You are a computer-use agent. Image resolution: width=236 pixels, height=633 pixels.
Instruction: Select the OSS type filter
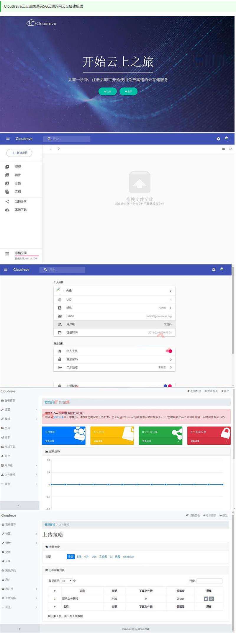click(94, 557)
